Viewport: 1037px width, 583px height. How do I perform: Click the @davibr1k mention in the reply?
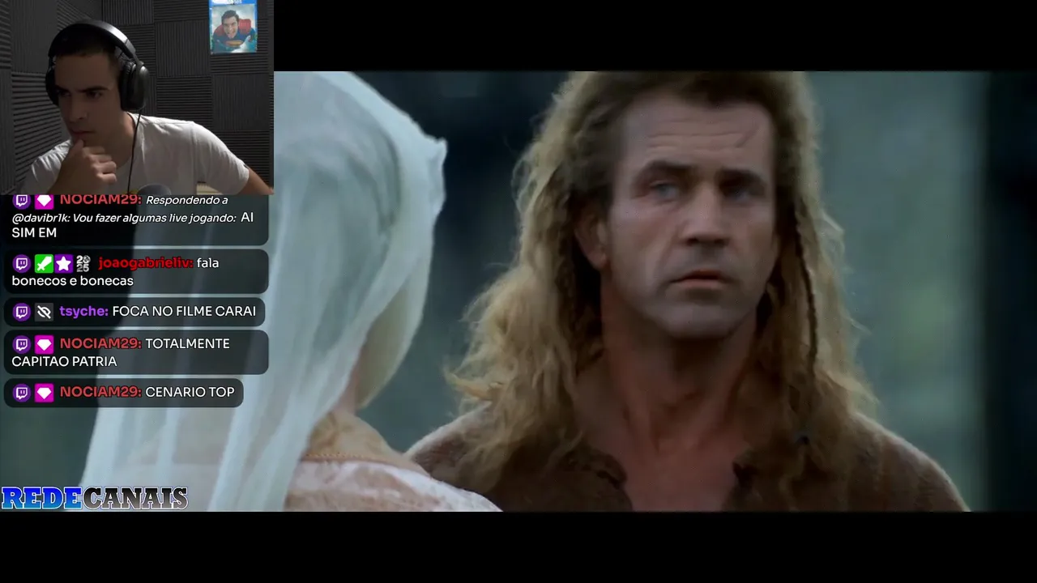pyautogui.click(x=41, y=218)
